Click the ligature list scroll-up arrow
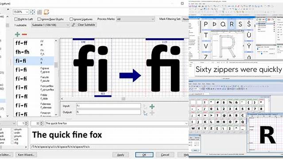 coord(56,41)
